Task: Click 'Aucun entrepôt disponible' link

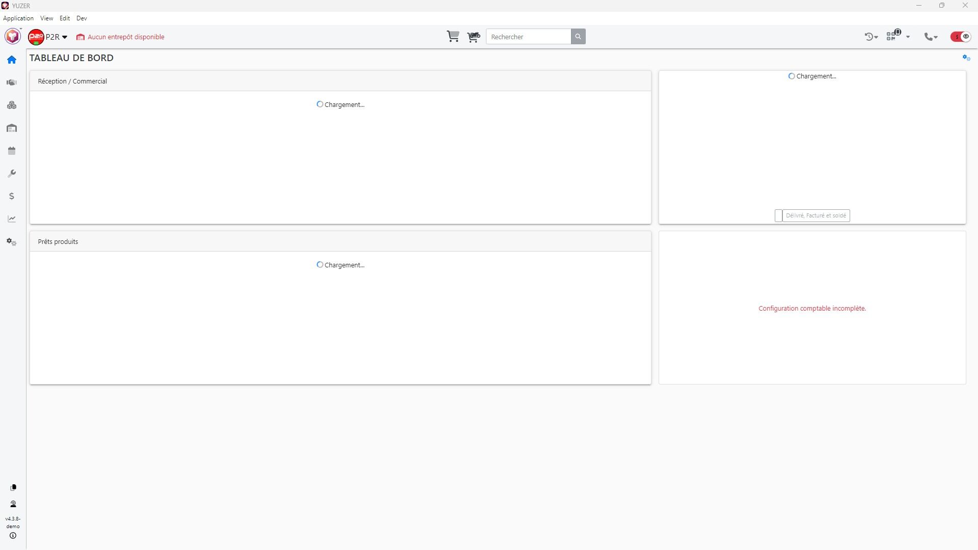Action: click(125, 37)
